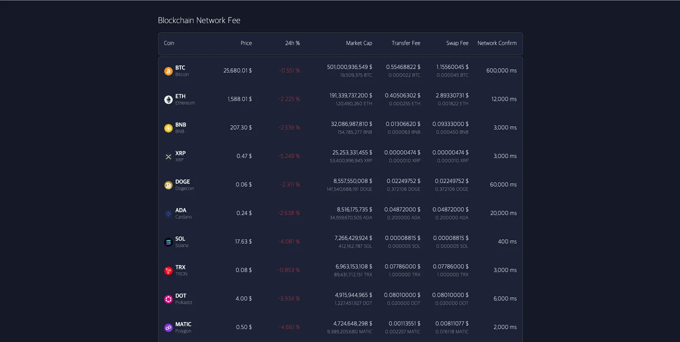Select the Blockchain Network Fee heading
This screenshot has height=342, width=680.
pos(199,20)
